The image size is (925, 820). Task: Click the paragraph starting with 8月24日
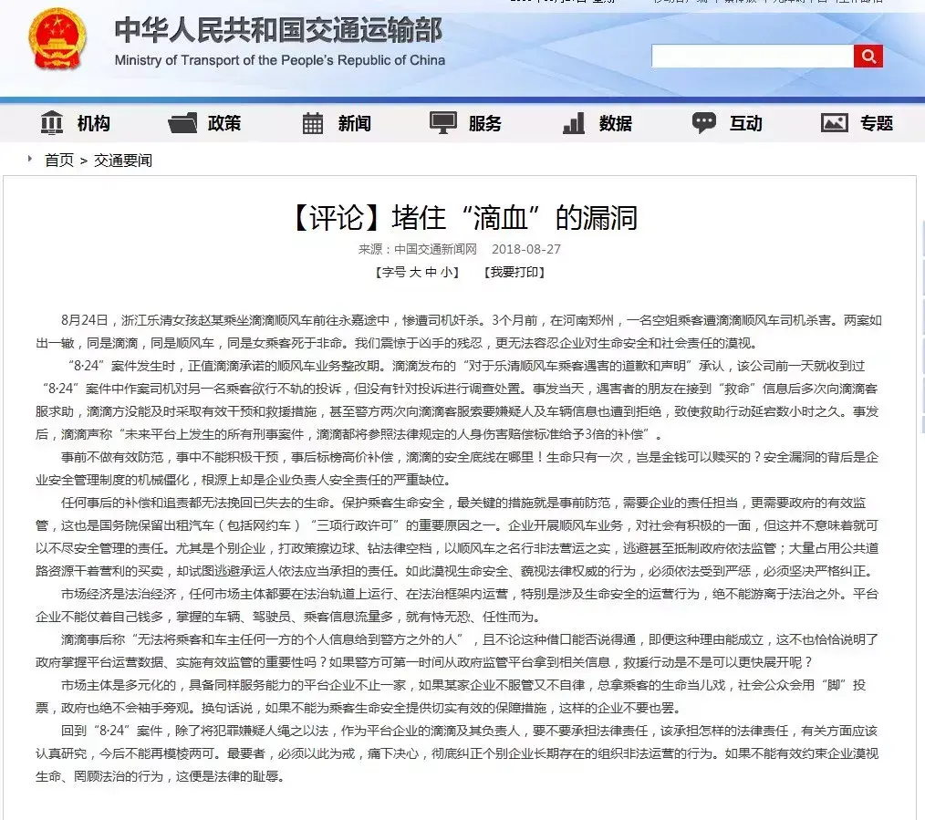pos(458,331)
